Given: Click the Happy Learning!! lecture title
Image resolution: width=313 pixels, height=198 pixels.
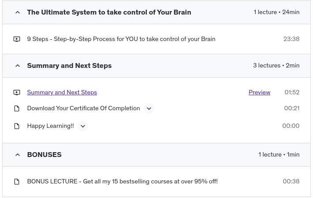Looking at the screenshot, I should 50,126.
